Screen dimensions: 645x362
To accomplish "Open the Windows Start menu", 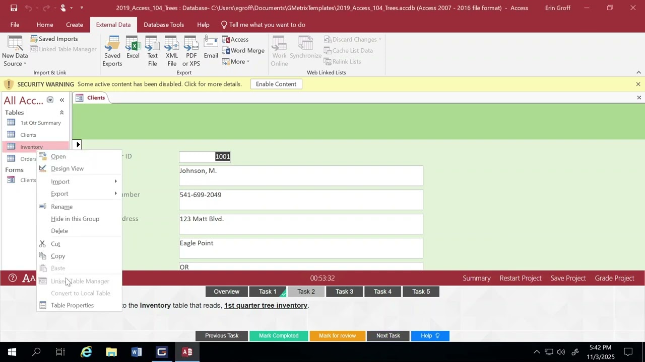I will pyautogui.click(x=12, y=352).
